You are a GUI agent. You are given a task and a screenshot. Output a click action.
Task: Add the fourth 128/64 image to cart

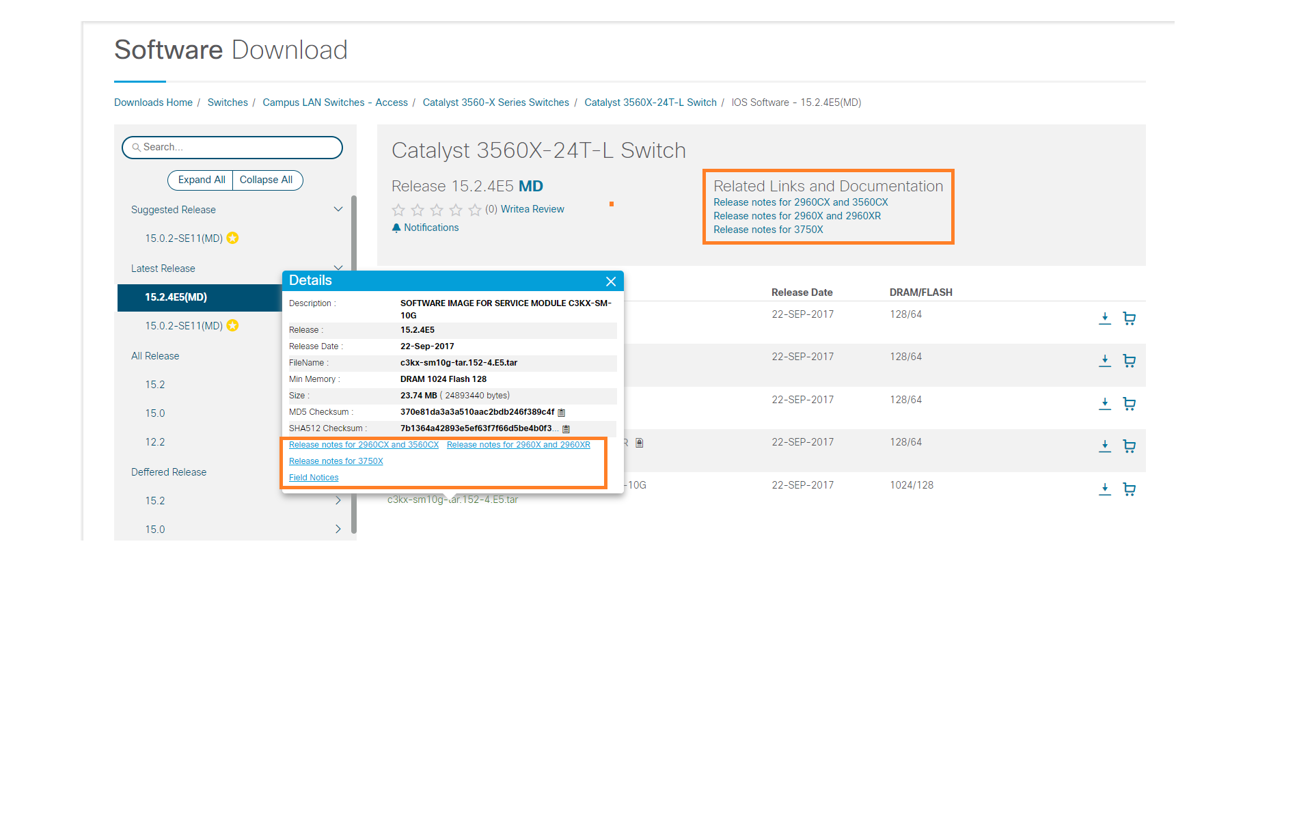click(1130, 446)
